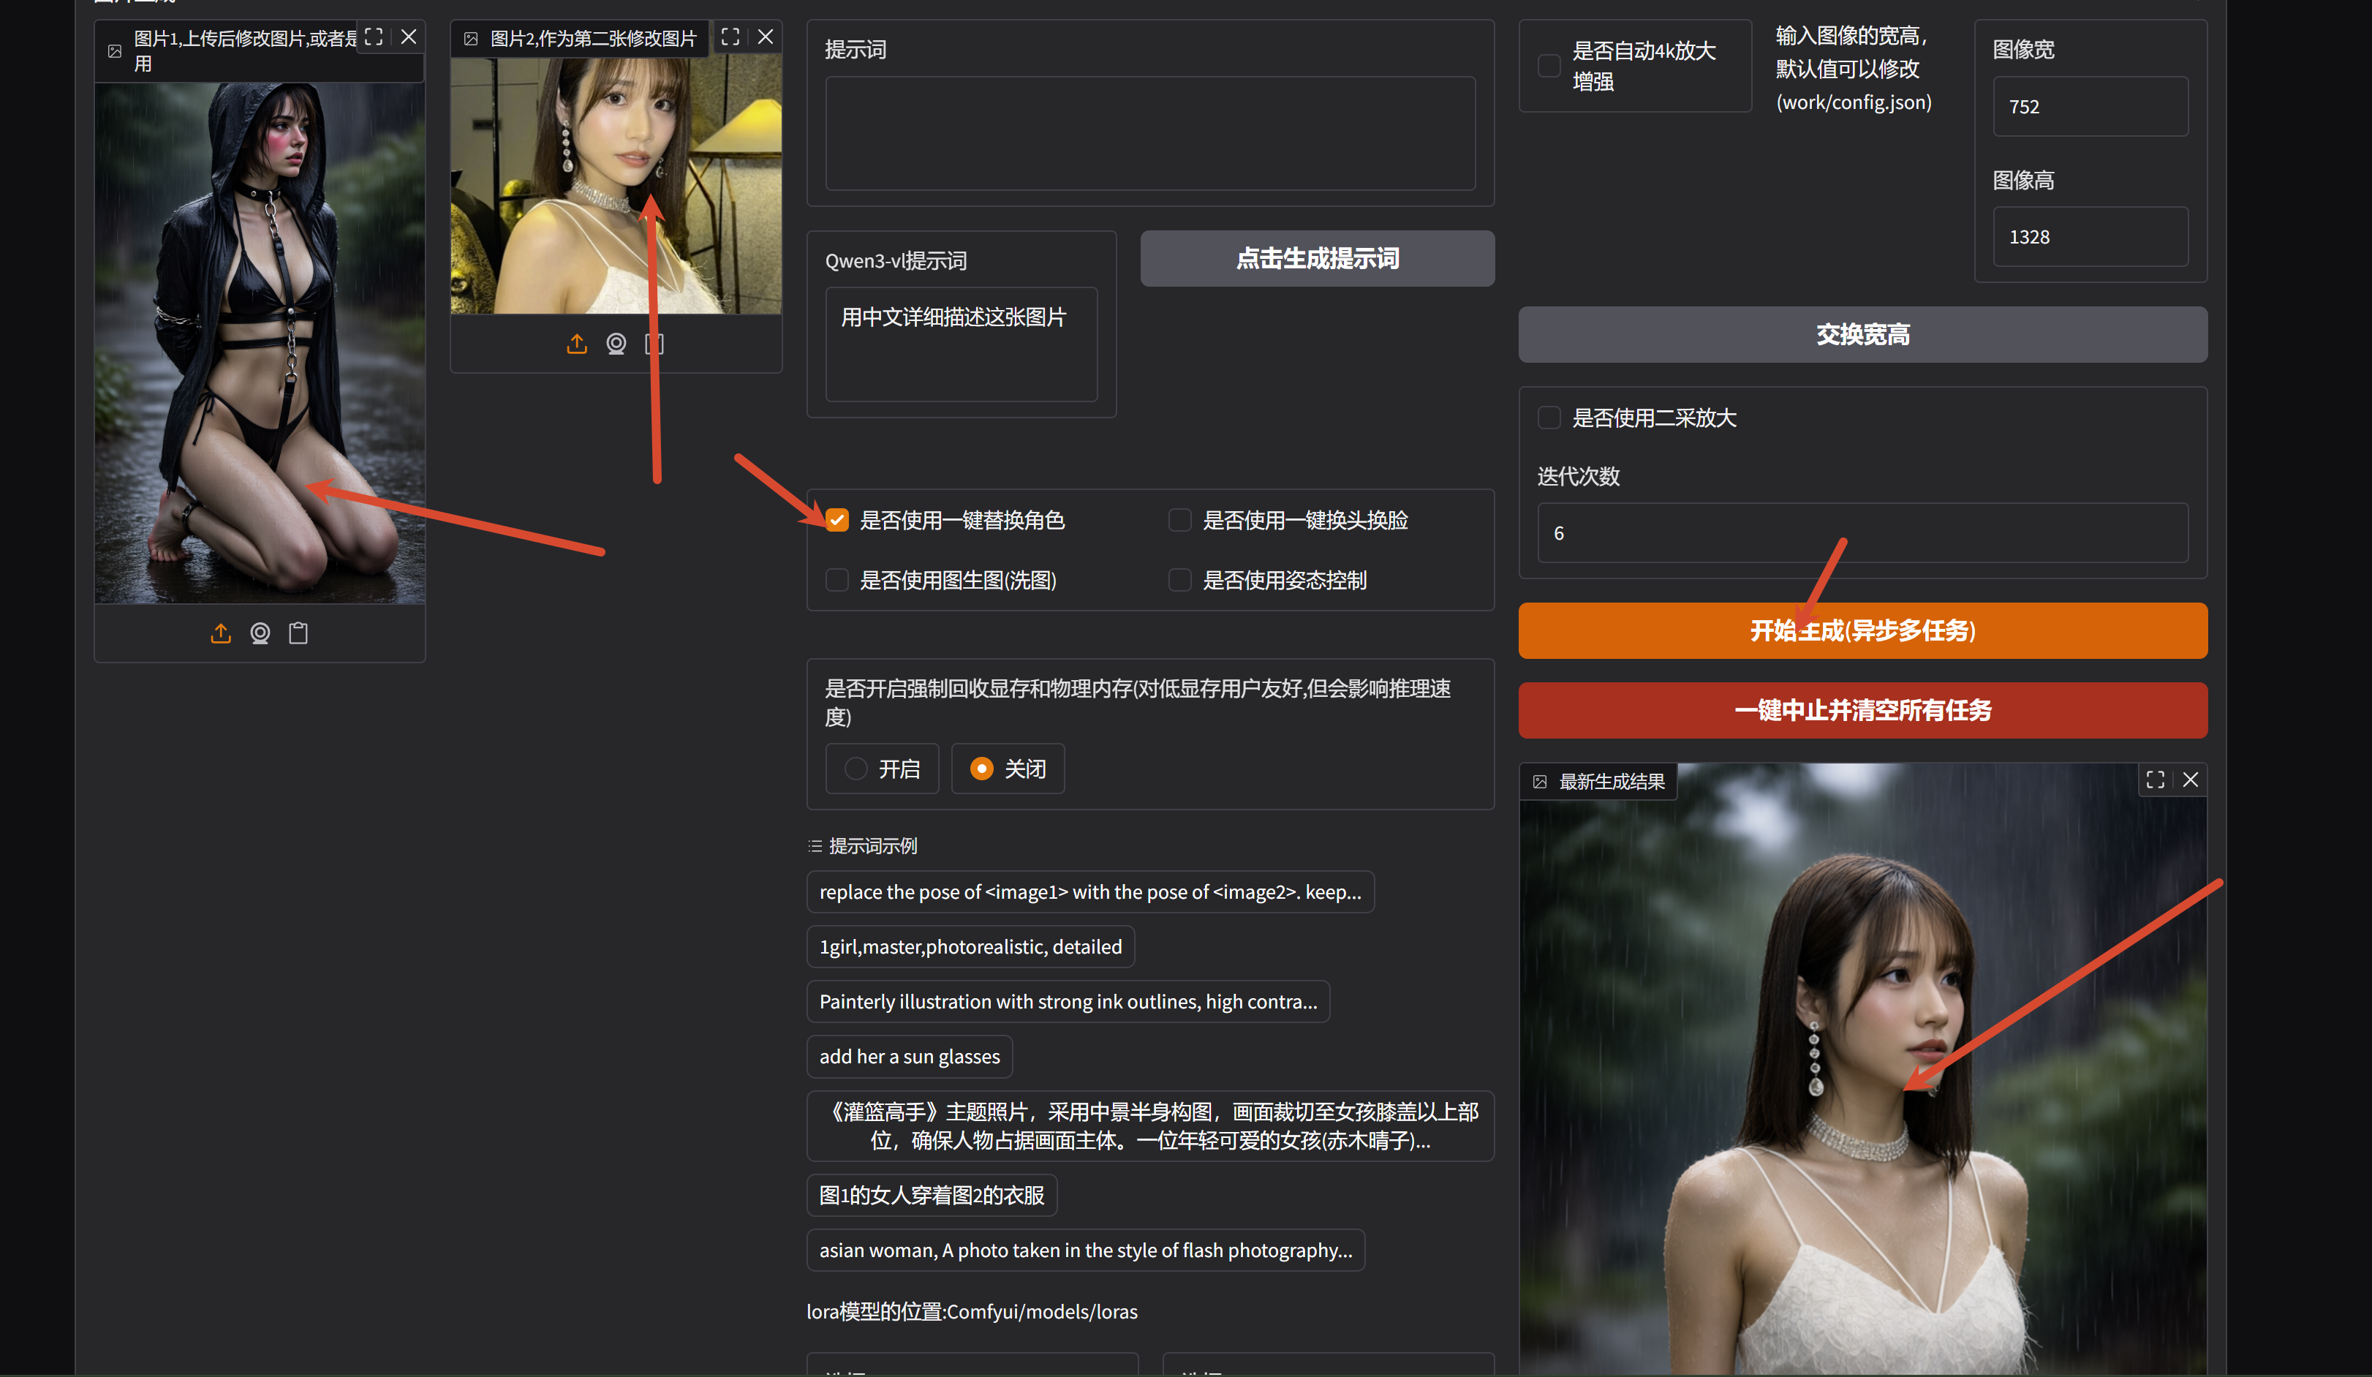This screenshot has width=2372, height=1377.
Task: Pick 图1的女人穿着图2的衣服 example
Action: pyautogui.click(x=932, y=1196)
